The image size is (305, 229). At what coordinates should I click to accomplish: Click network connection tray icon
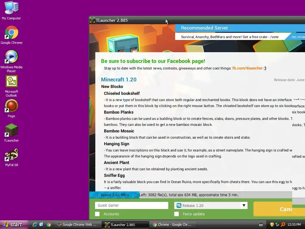click(277, 225)
